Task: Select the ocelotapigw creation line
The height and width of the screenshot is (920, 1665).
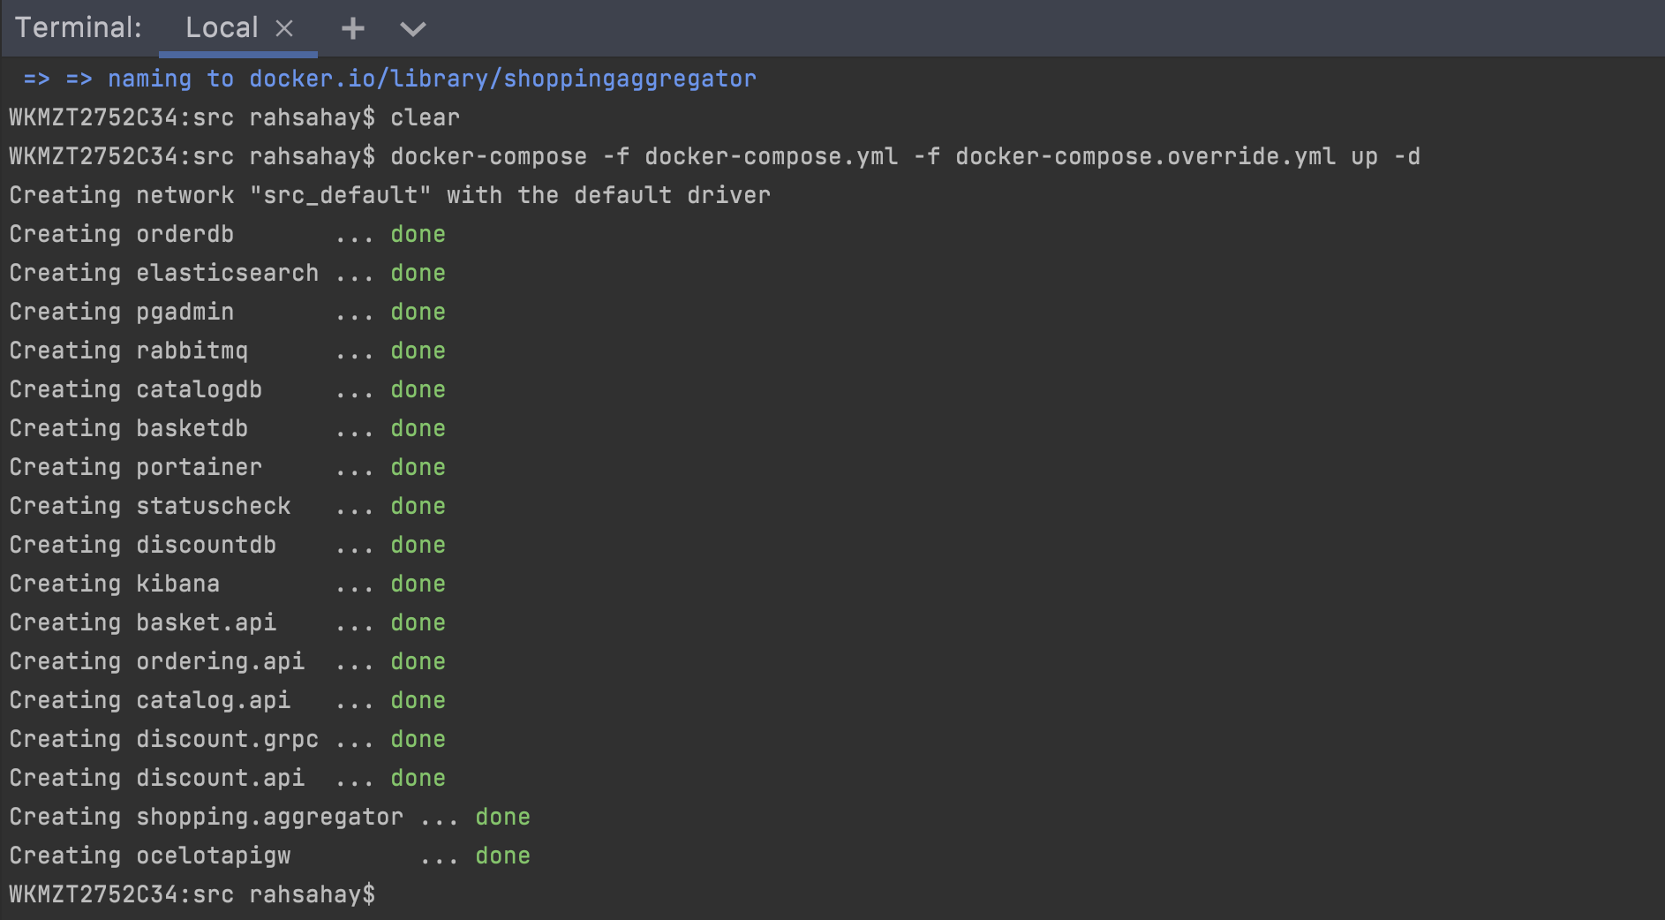Action: [265, 856]
